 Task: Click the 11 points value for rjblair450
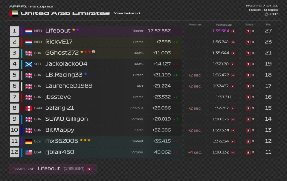(x=268, y=152)
